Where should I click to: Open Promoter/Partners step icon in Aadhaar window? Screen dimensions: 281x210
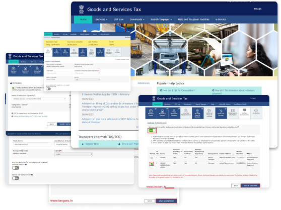[x=162, y=113]
